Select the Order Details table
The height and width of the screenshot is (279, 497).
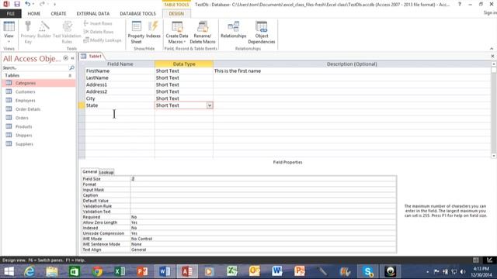tap(39, 109)
